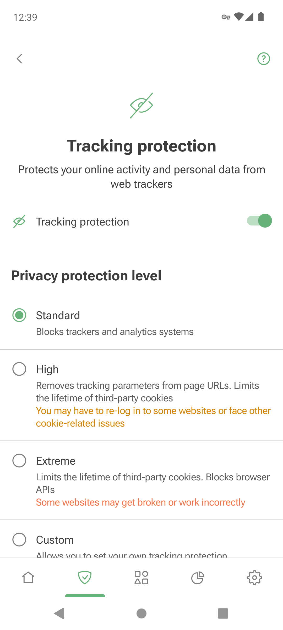This screenshot has height=630, width=283.
Task: Select the Standard protection radio button
Action: (x=19, y=315)
